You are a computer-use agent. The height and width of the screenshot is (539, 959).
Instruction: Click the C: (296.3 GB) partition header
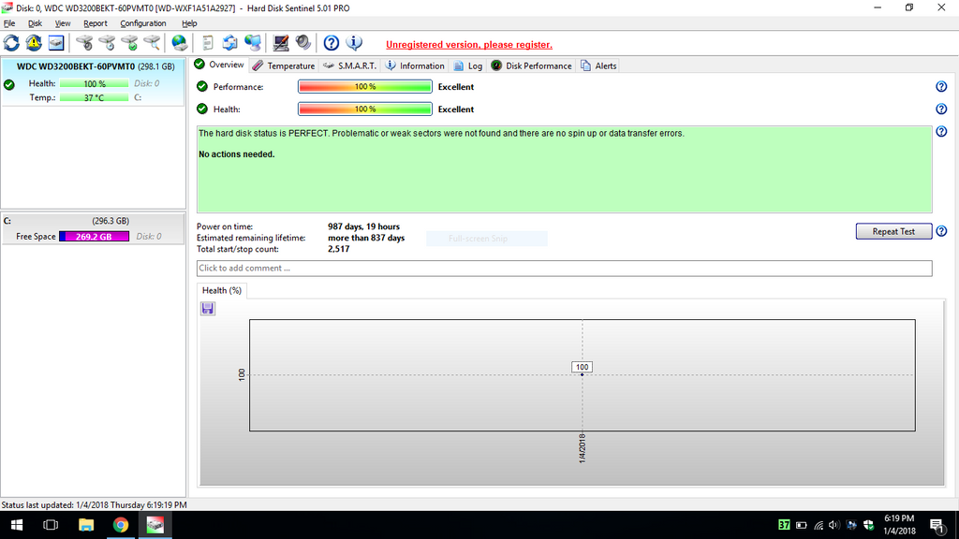[x=93, y=221]
